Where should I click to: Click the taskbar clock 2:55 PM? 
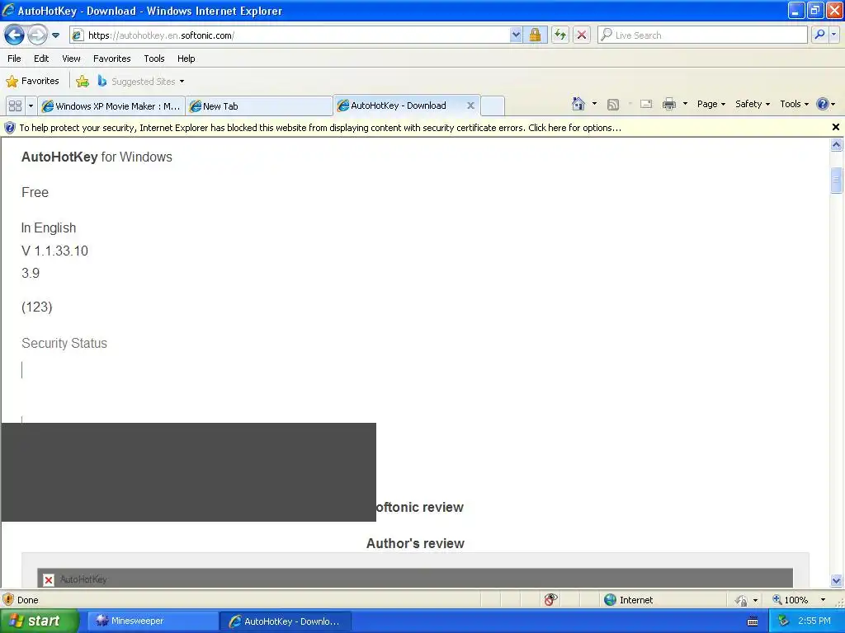pos(814,621)
